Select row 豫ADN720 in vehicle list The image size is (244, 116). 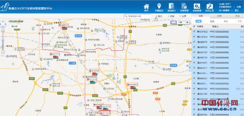pos(218,99)
